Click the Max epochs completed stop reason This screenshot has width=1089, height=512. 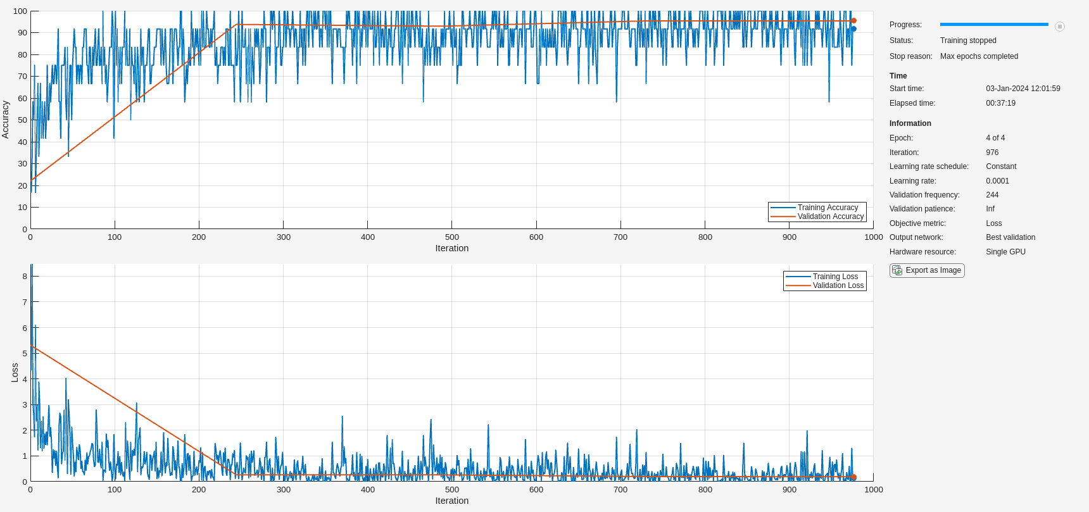point(979,56)
